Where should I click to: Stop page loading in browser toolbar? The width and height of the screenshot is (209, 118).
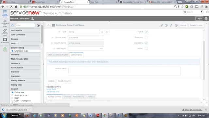click(11, 7)
